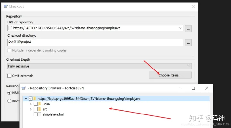Image resolution: width=231 pixels, height=128 pixels.
Task: Click the folder icon beside .idea
Action: tap(40, 104)
